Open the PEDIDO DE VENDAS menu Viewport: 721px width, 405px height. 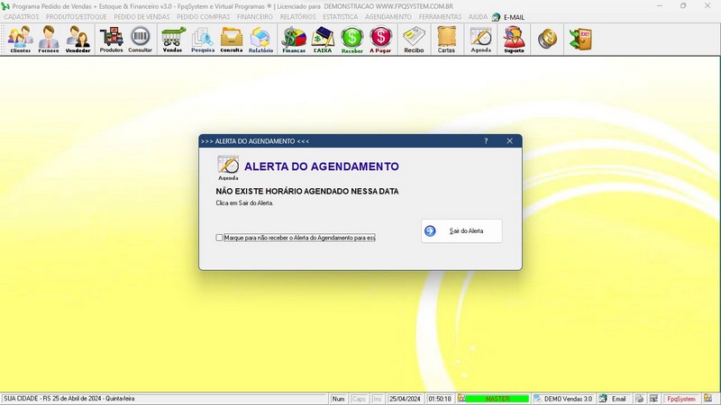(141, 17)
